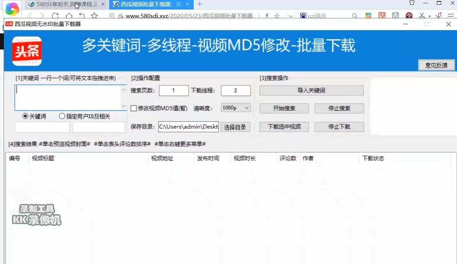Click 导入关键词 button
This screenshot has height=264, width=457.
(x=311, y=91)
